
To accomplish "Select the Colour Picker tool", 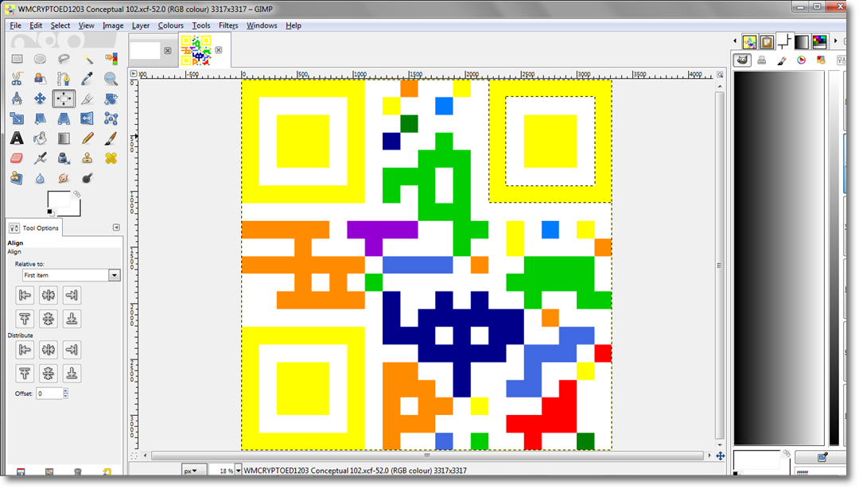I will coord(87,79).
